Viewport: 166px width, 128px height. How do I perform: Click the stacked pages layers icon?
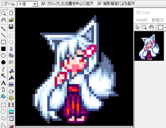(11, 91)
